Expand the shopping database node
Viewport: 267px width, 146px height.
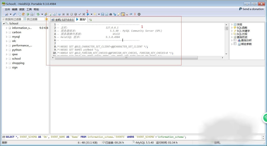coord(7,63)
